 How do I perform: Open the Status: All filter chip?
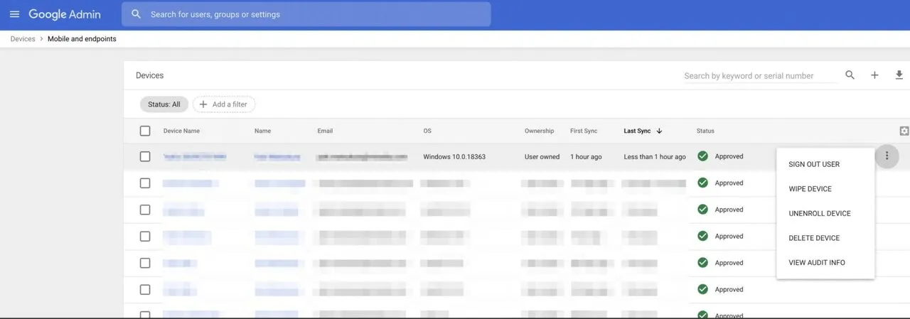click(x=164, y=104)
